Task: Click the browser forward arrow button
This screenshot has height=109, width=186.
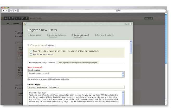Action: (7, 11)
